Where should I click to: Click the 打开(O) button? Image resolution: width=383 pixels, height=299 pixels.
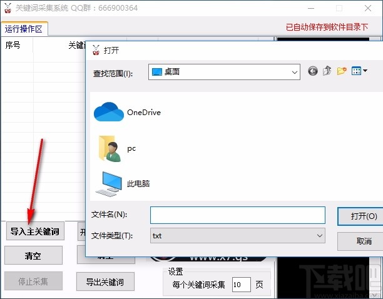point(361,216)
